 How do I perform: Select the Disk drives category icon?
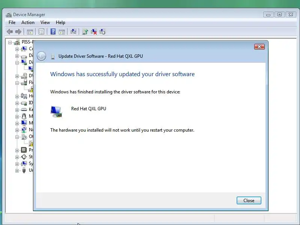24,56
